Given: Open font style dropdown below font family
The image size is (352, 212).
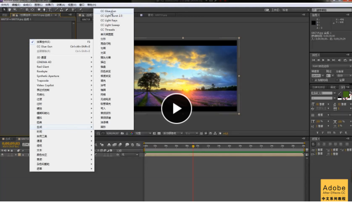Looking at the screenshot, I should pos(323,98).
